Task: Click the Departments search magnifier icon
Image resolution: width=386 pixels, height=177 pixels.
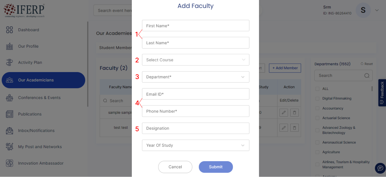Action: tap(367, 76)
